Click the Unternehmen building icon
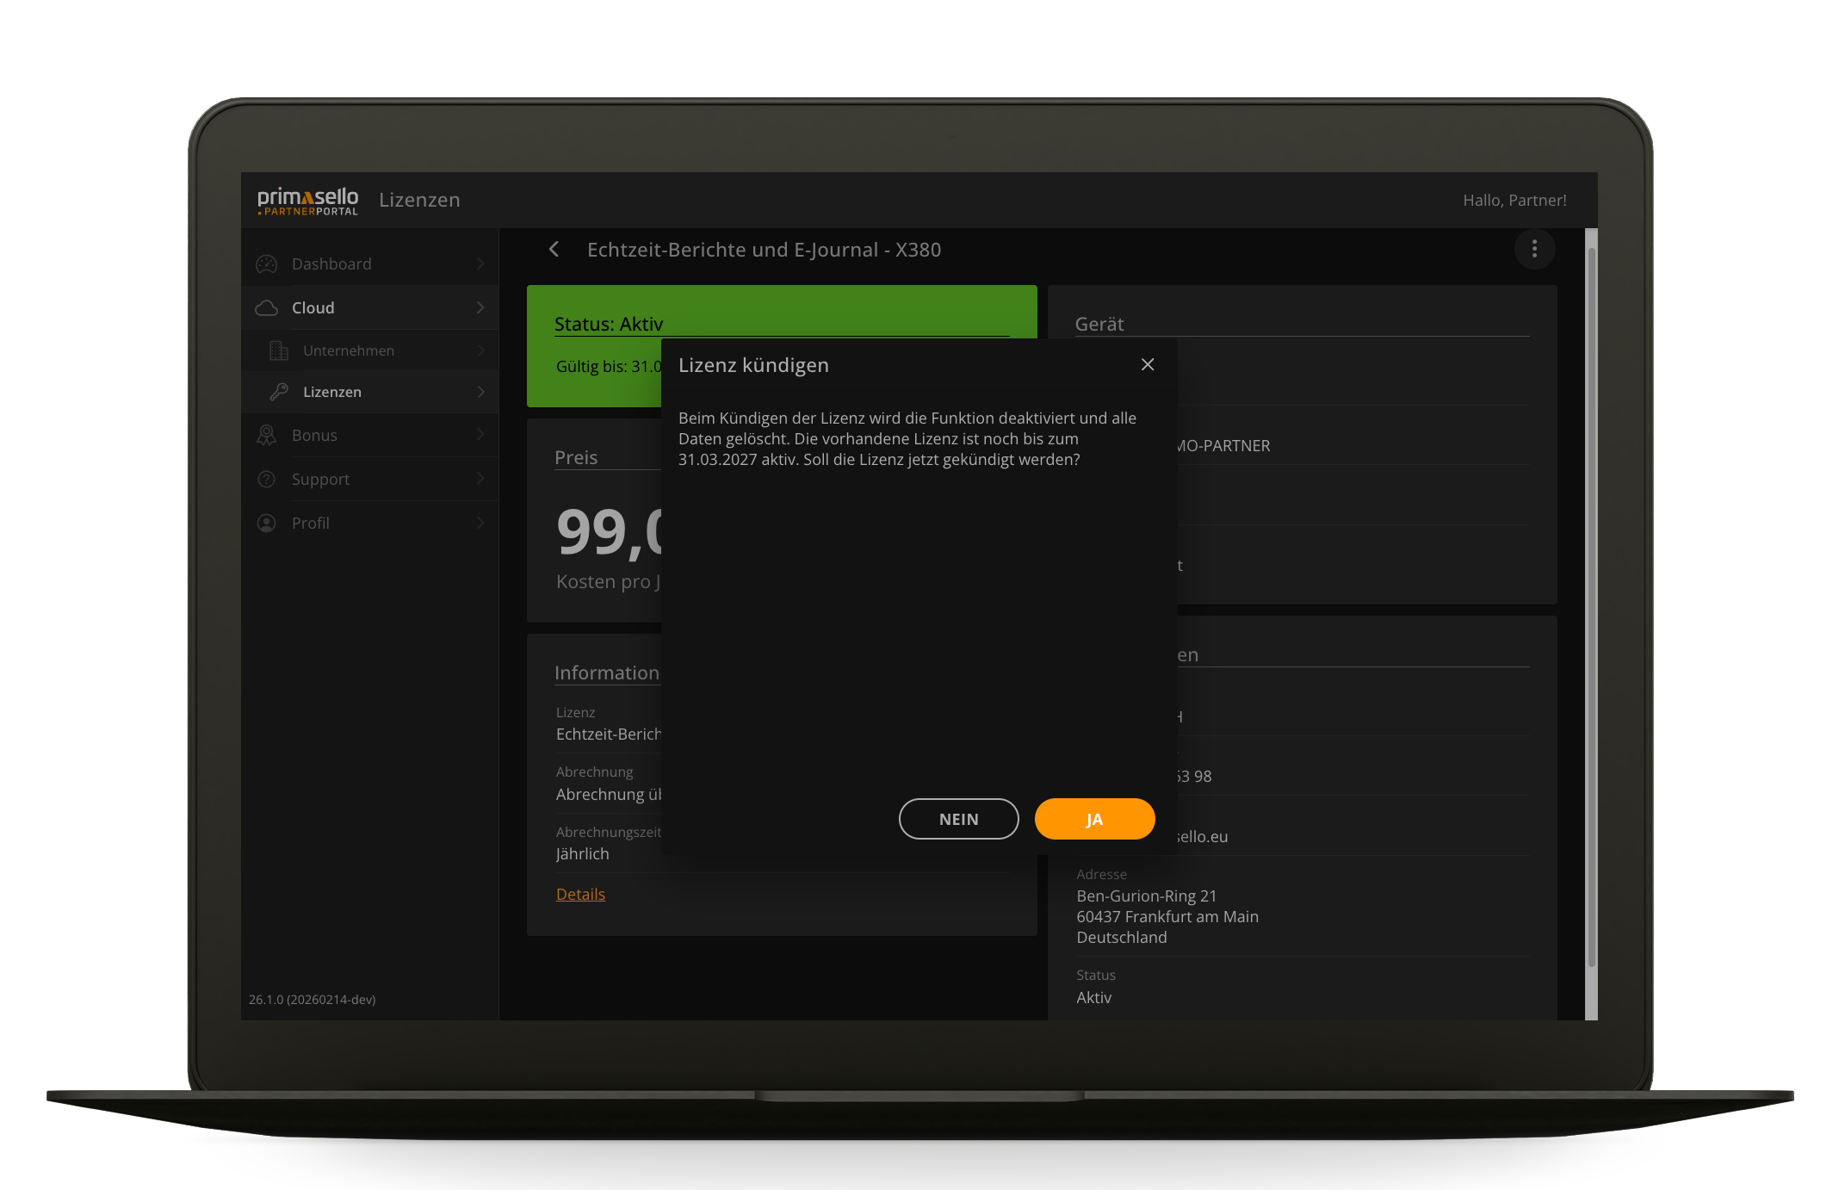The width and height of the screenshot is (1845, 1190). coord(279,350)
